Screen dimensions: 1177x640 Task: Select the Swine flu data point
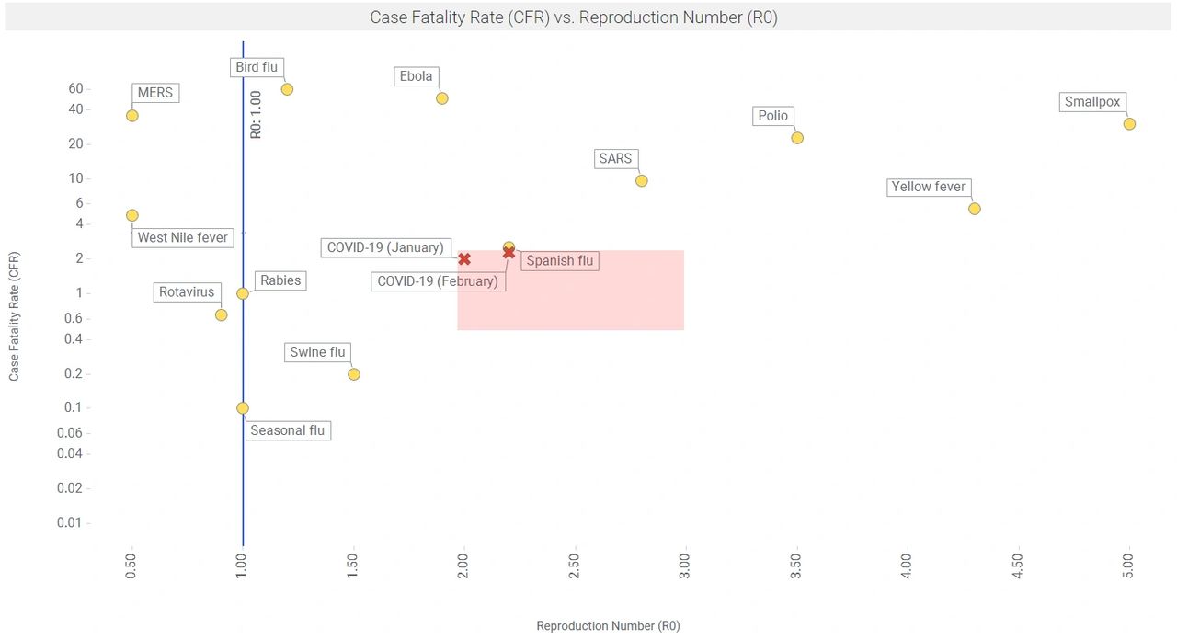coord(354,374)
